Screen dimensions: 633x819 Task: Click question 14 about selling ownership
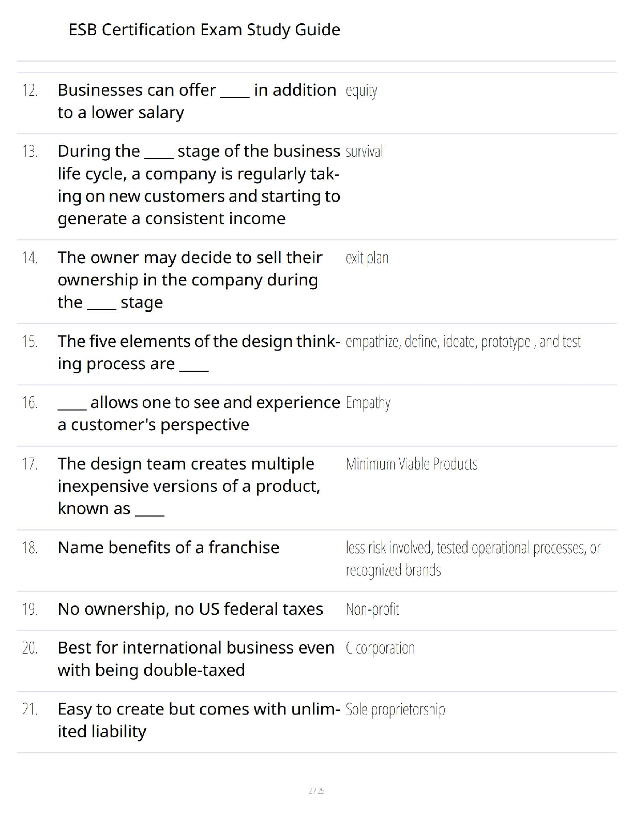click(x=190, y=280)
